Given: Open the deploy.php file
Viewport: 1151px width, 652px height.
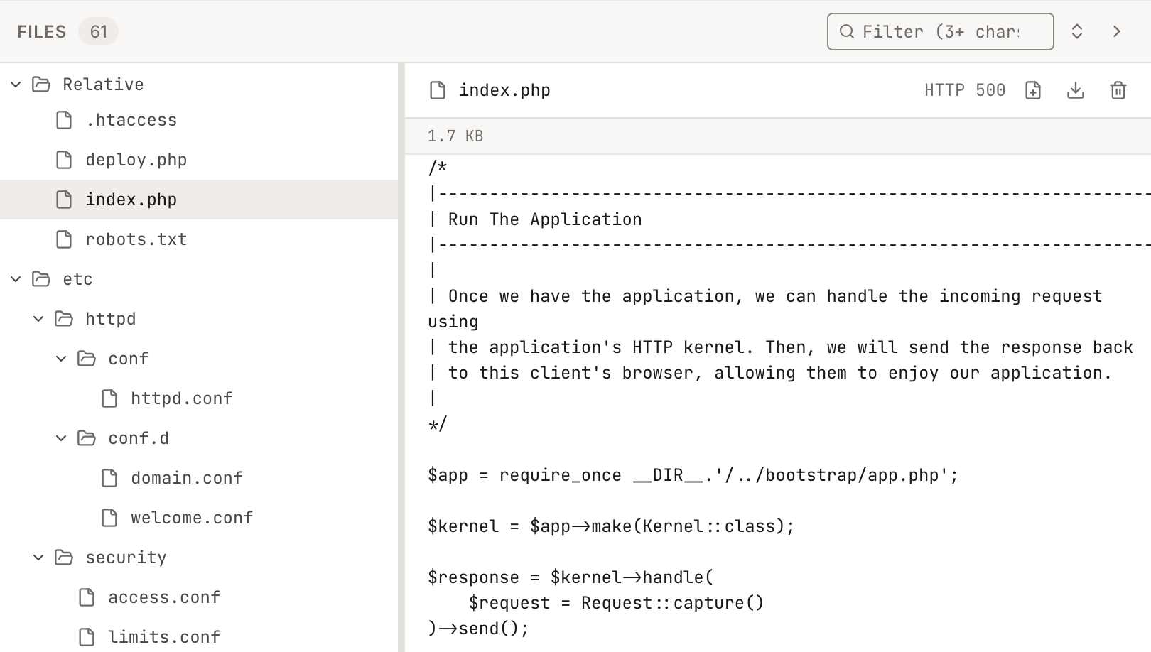Looking at the screenshot, I should pyautogui.click(x=199, y=160).
